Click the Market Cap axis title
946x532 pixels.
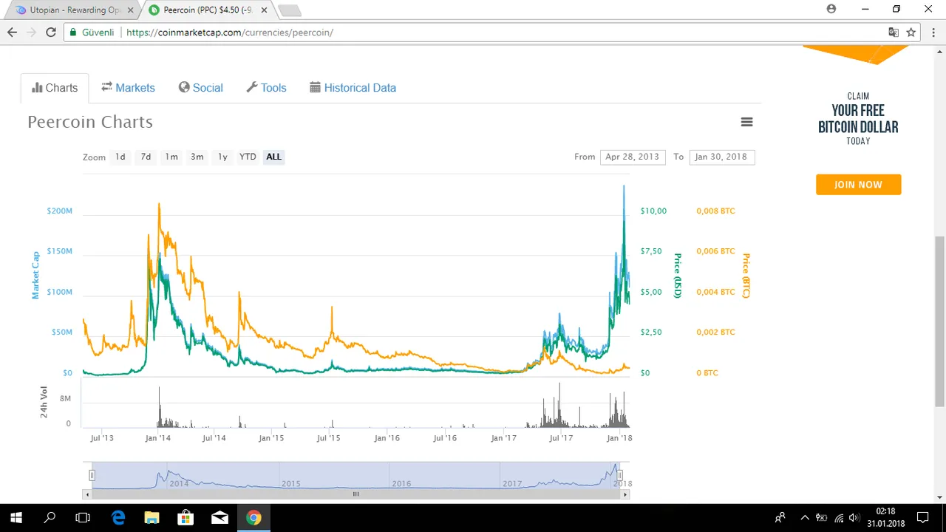click(x=35, y=275)
